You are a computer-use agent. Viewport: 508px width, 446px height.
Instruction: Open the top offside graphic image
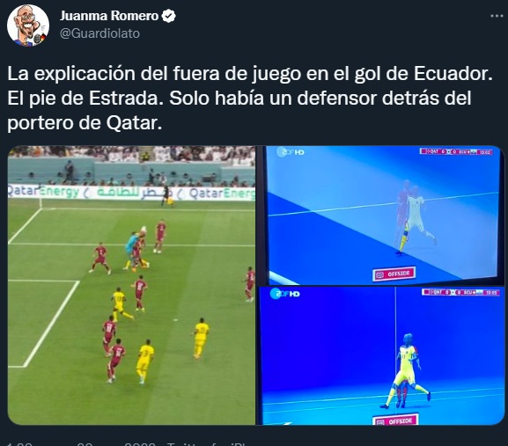tap(383, 216)
